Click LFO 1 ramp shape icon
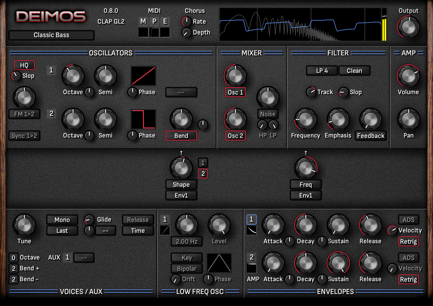 pyautogui.click(x=165, y=230)
